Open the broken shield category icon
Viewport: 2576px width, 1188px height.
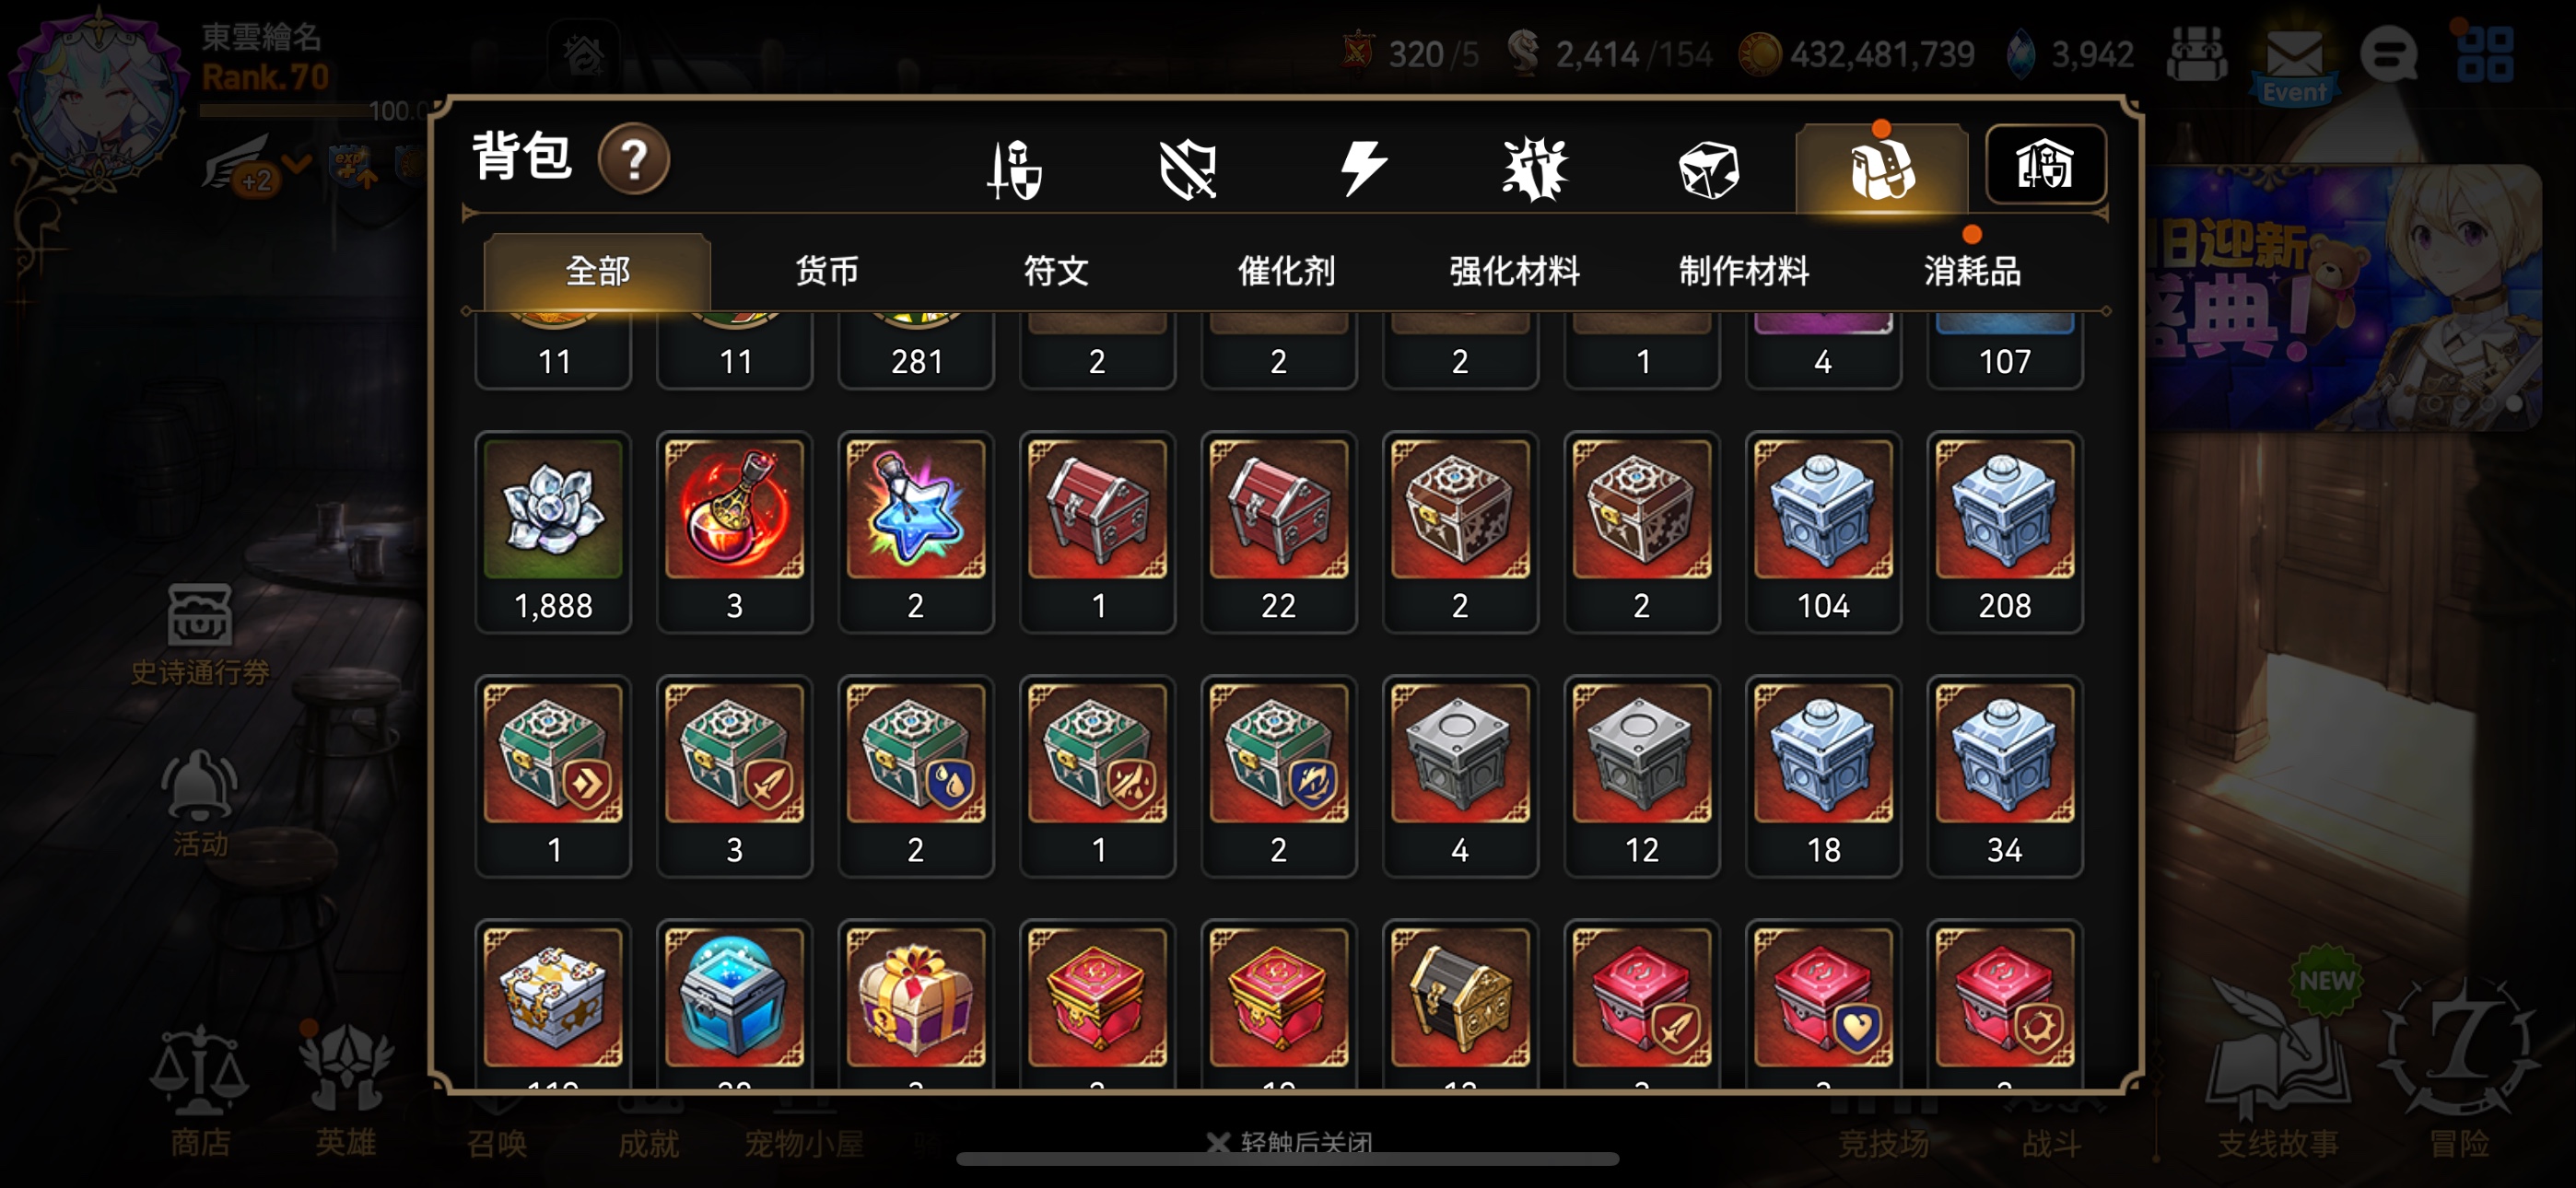pos(1188,169)
